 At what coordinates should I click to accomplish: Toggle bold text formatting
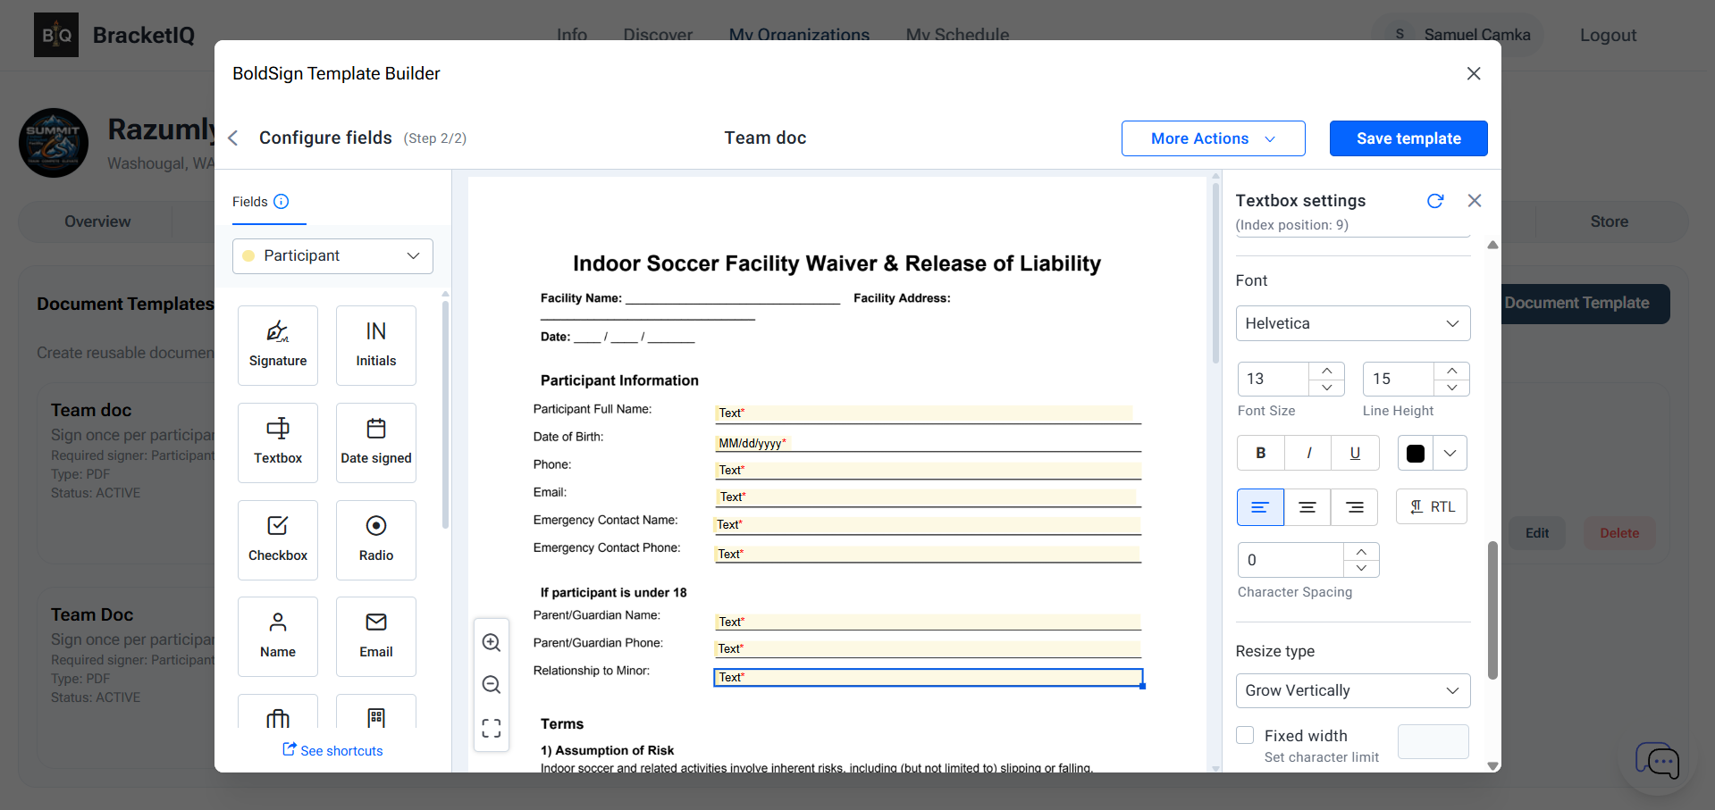pos(1261,453)
